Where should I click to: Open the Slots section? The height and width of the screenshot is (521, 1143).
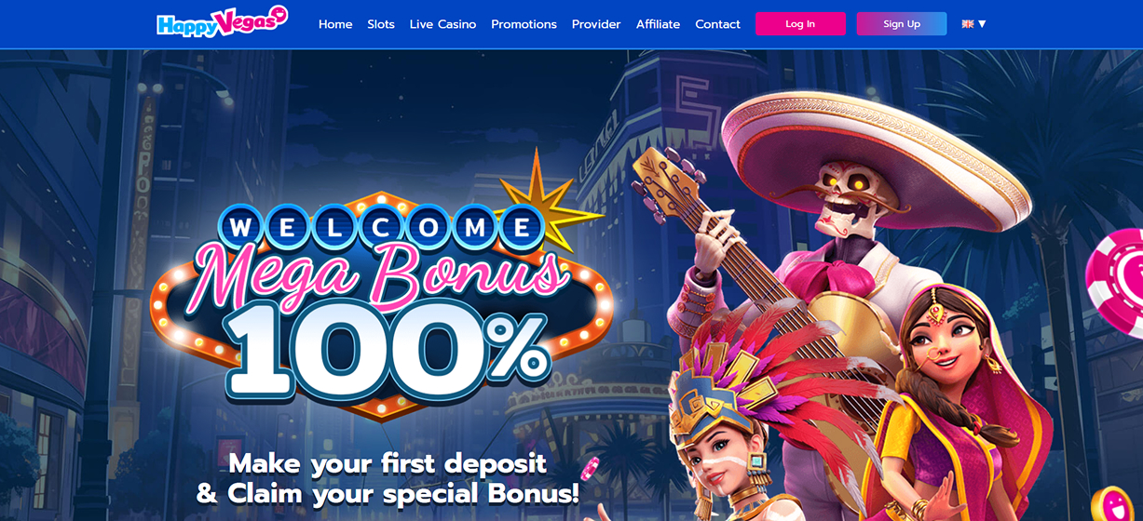(x=381, y=24)
